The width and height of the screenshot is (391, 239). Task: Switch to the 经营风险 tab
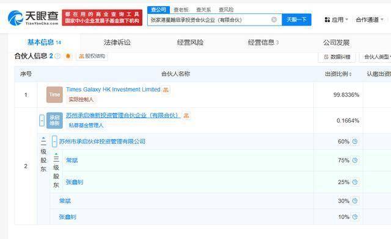tap(190, 42)
